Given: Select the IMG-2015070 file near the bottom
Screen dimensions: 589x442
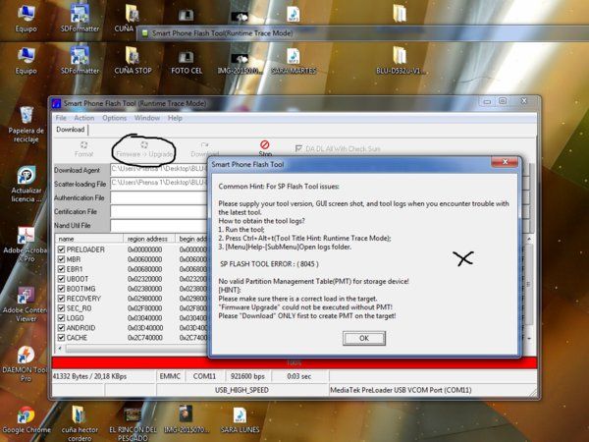Looking at the screenshot, I should (x=187, y=419).
